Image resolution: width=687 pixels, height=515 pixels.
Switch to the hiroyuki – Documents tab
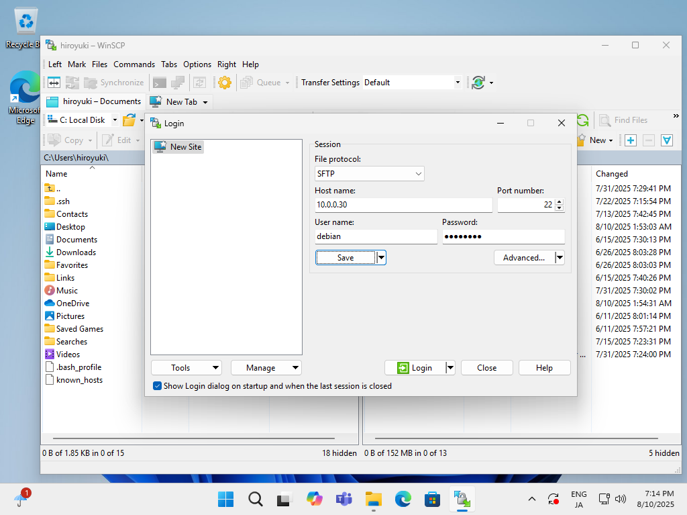pos(94,101)
